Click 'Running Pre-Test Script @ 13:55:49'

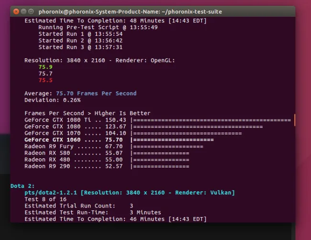click(x=98, y=27)
